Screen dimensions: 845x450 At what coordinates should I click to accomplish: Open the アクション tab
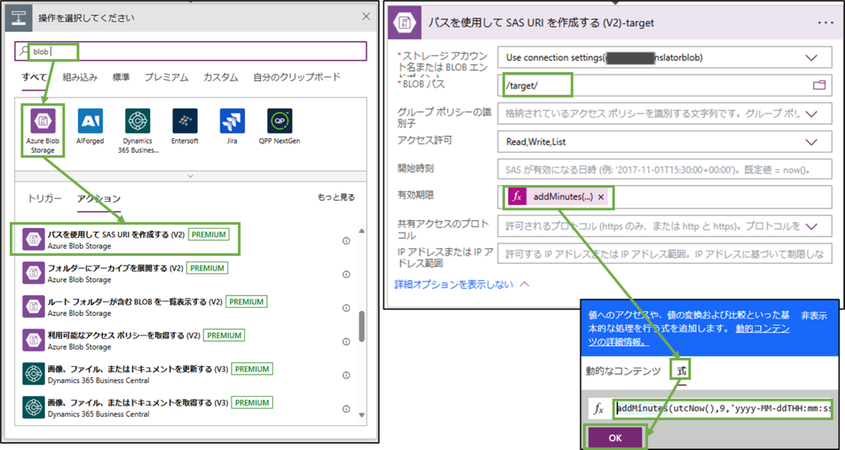tap(99, 198)
